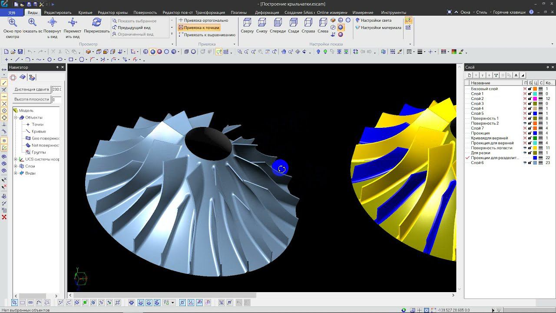Select the Сверху top view cube

[x=247, y=23]
